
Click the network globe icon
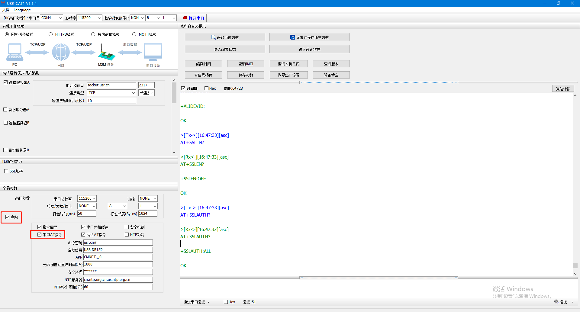61,52
